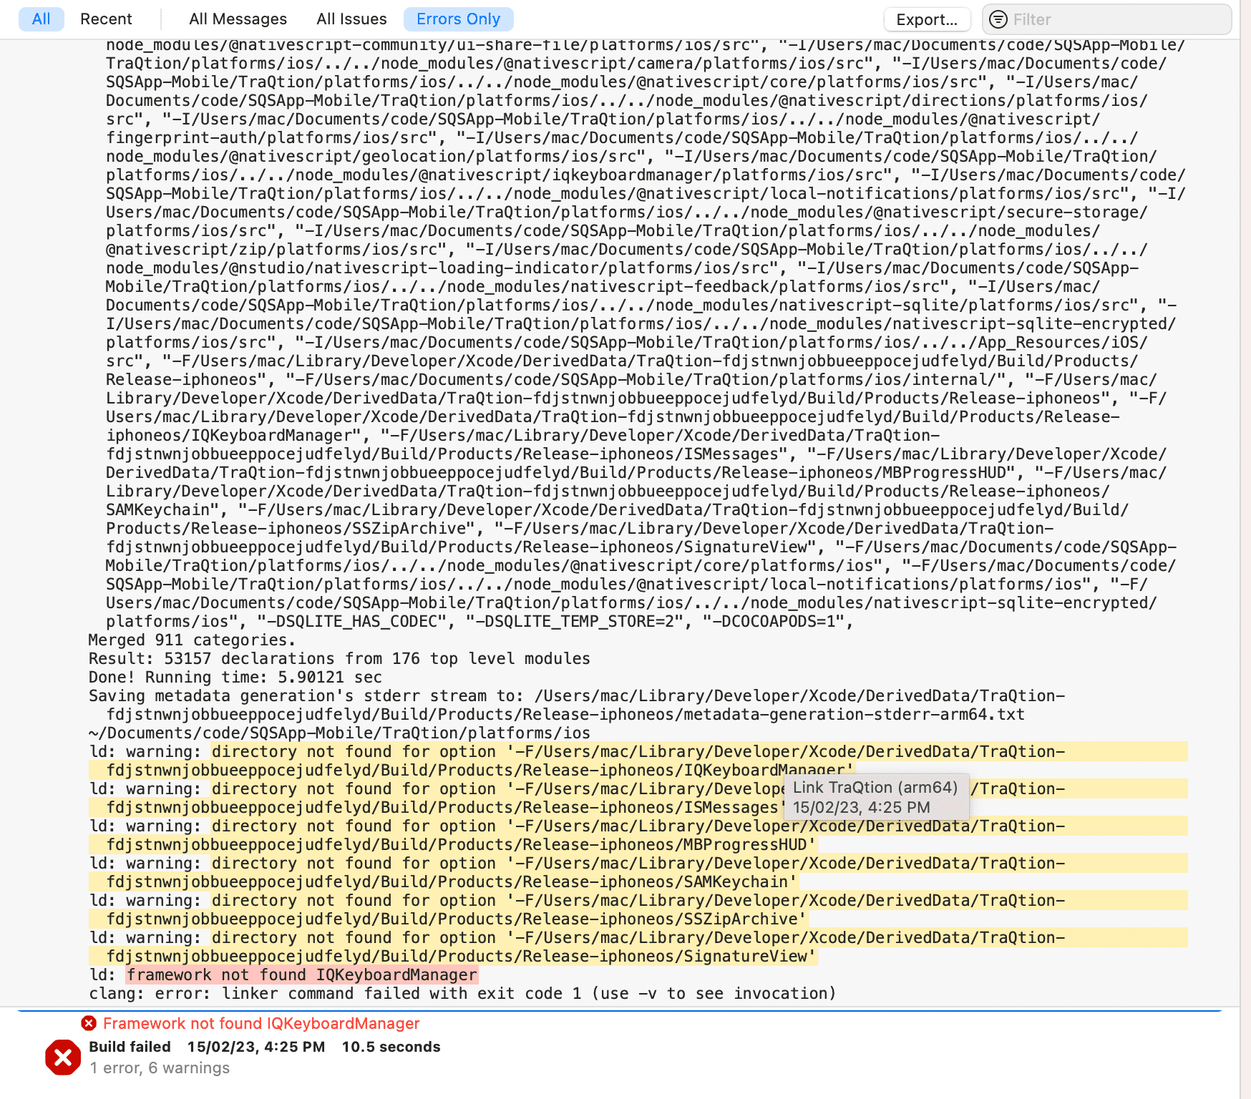The image size is (1251, 1099).
Task: Enable the All scope filter
Action: (x=42, y=19)
